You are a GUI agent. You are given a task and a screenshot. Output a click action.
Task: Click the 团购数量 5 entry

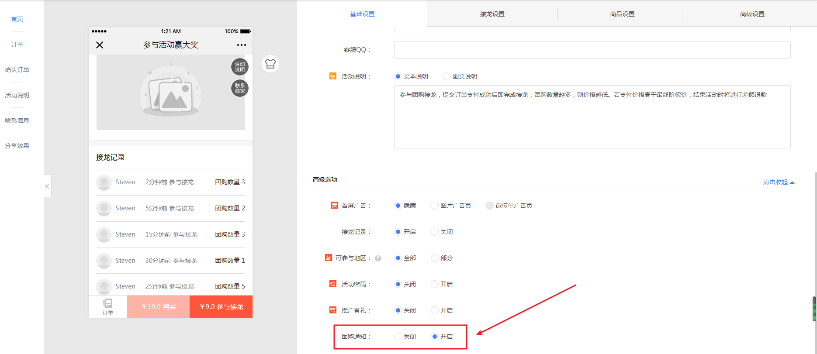click(230, 286)
